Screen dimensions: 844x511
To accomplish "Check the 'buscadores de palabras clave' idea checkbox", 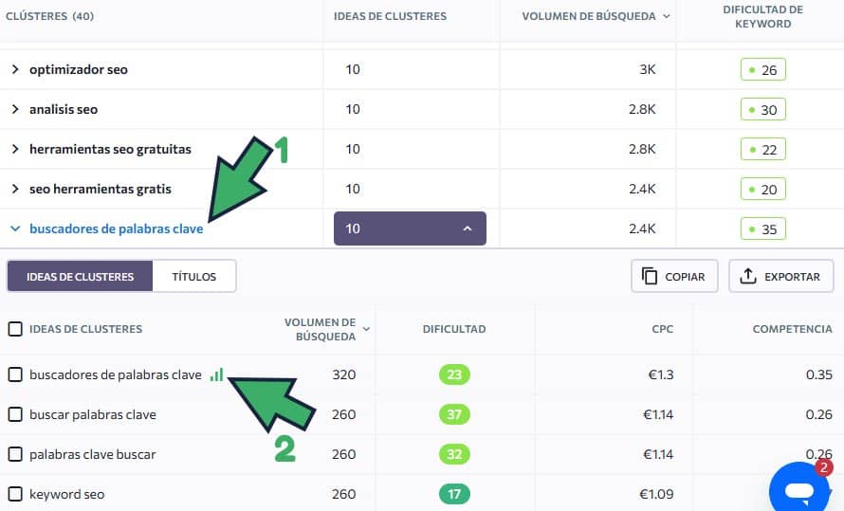I will tap(15, 374).
